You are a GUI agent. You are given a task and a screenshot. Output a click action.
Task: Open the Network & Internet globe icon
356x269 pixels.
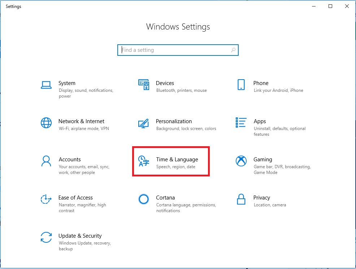[x=46, y=123]
